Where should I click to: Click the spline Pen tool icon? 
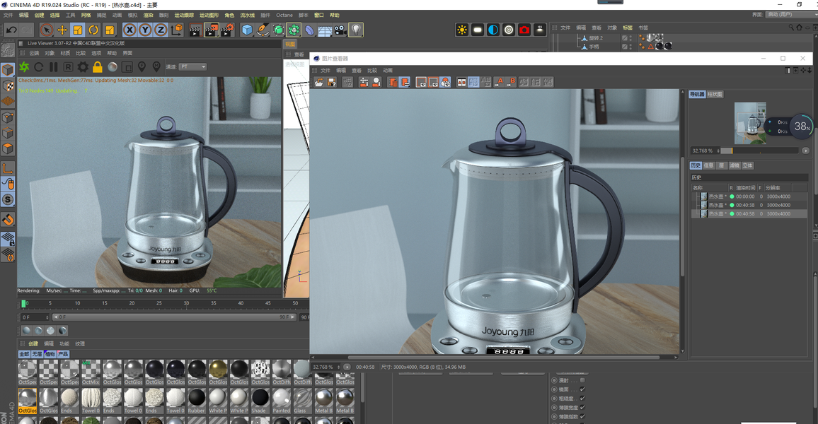click(x=263, y=30)
